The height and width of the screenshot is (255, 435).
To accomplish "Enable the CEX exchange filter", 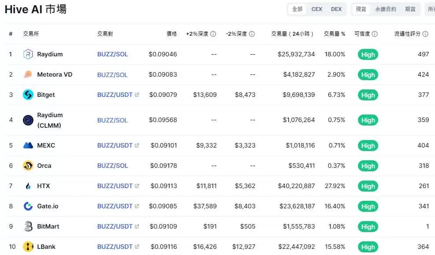I will tap(317, 9).
